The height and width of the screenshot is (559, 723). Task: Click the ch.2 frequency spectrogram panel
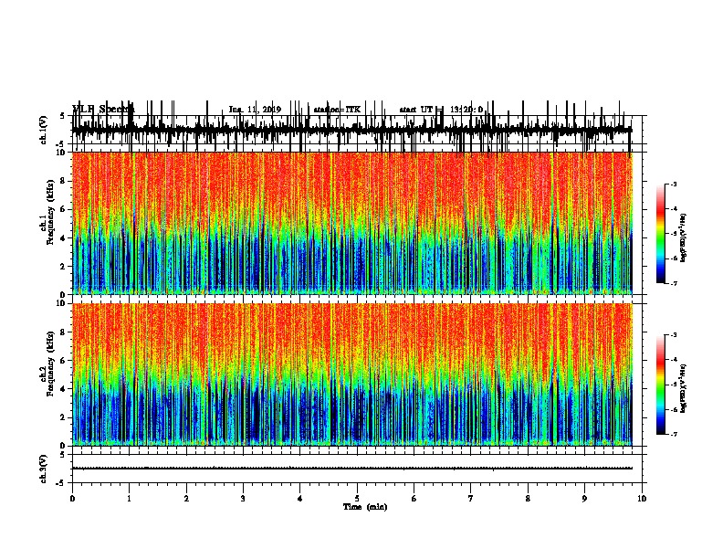pos(352,374)
